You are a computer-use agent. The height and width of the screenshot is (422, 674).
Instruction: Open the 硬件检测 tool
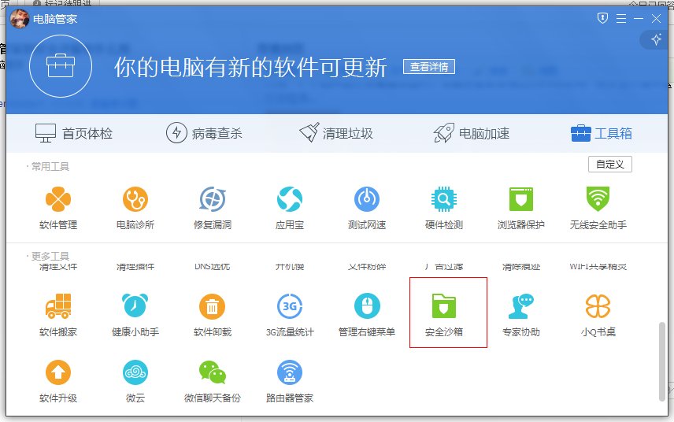point(444,208)
